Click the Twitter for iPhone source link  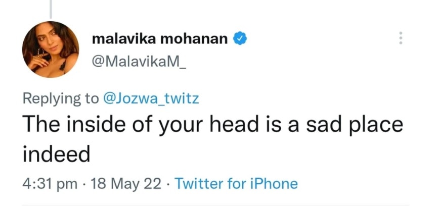236,183
